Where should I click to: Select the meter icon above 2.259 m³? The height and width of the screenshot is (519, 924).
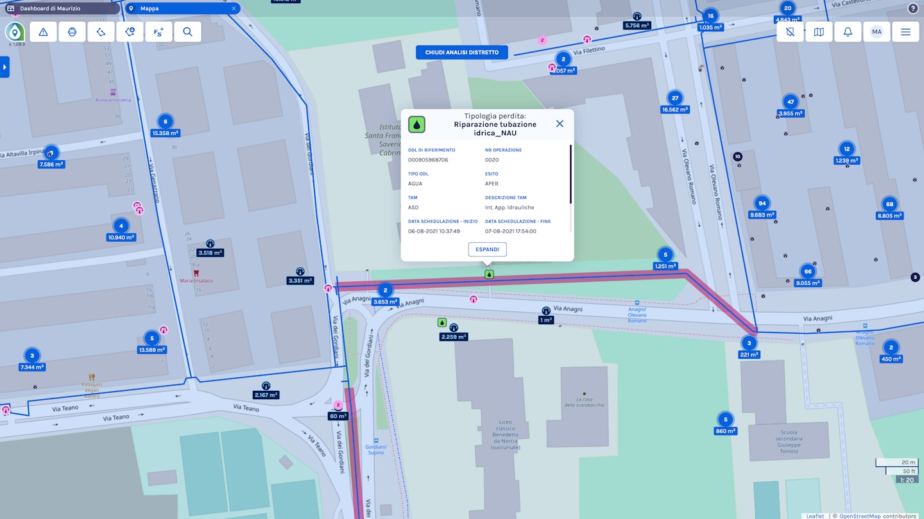(x=454, y=328)
